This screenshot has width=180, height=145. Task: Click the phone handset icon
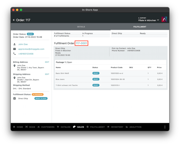tap(15, 54)
